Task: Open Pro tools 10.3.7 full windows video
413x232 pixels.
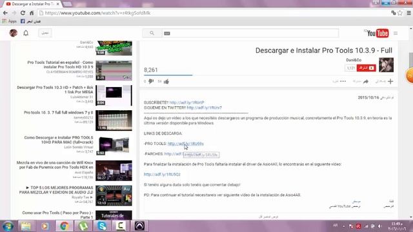Action: 59,112
